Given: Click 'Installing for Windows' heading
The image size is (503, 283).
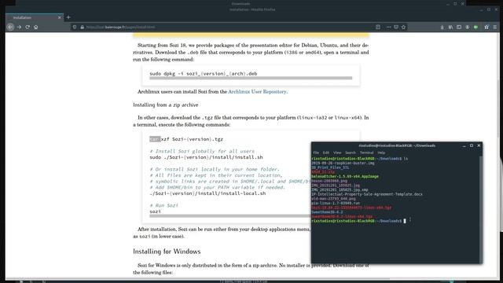Looking at the screenshot, I should click(x=167, y=252).
